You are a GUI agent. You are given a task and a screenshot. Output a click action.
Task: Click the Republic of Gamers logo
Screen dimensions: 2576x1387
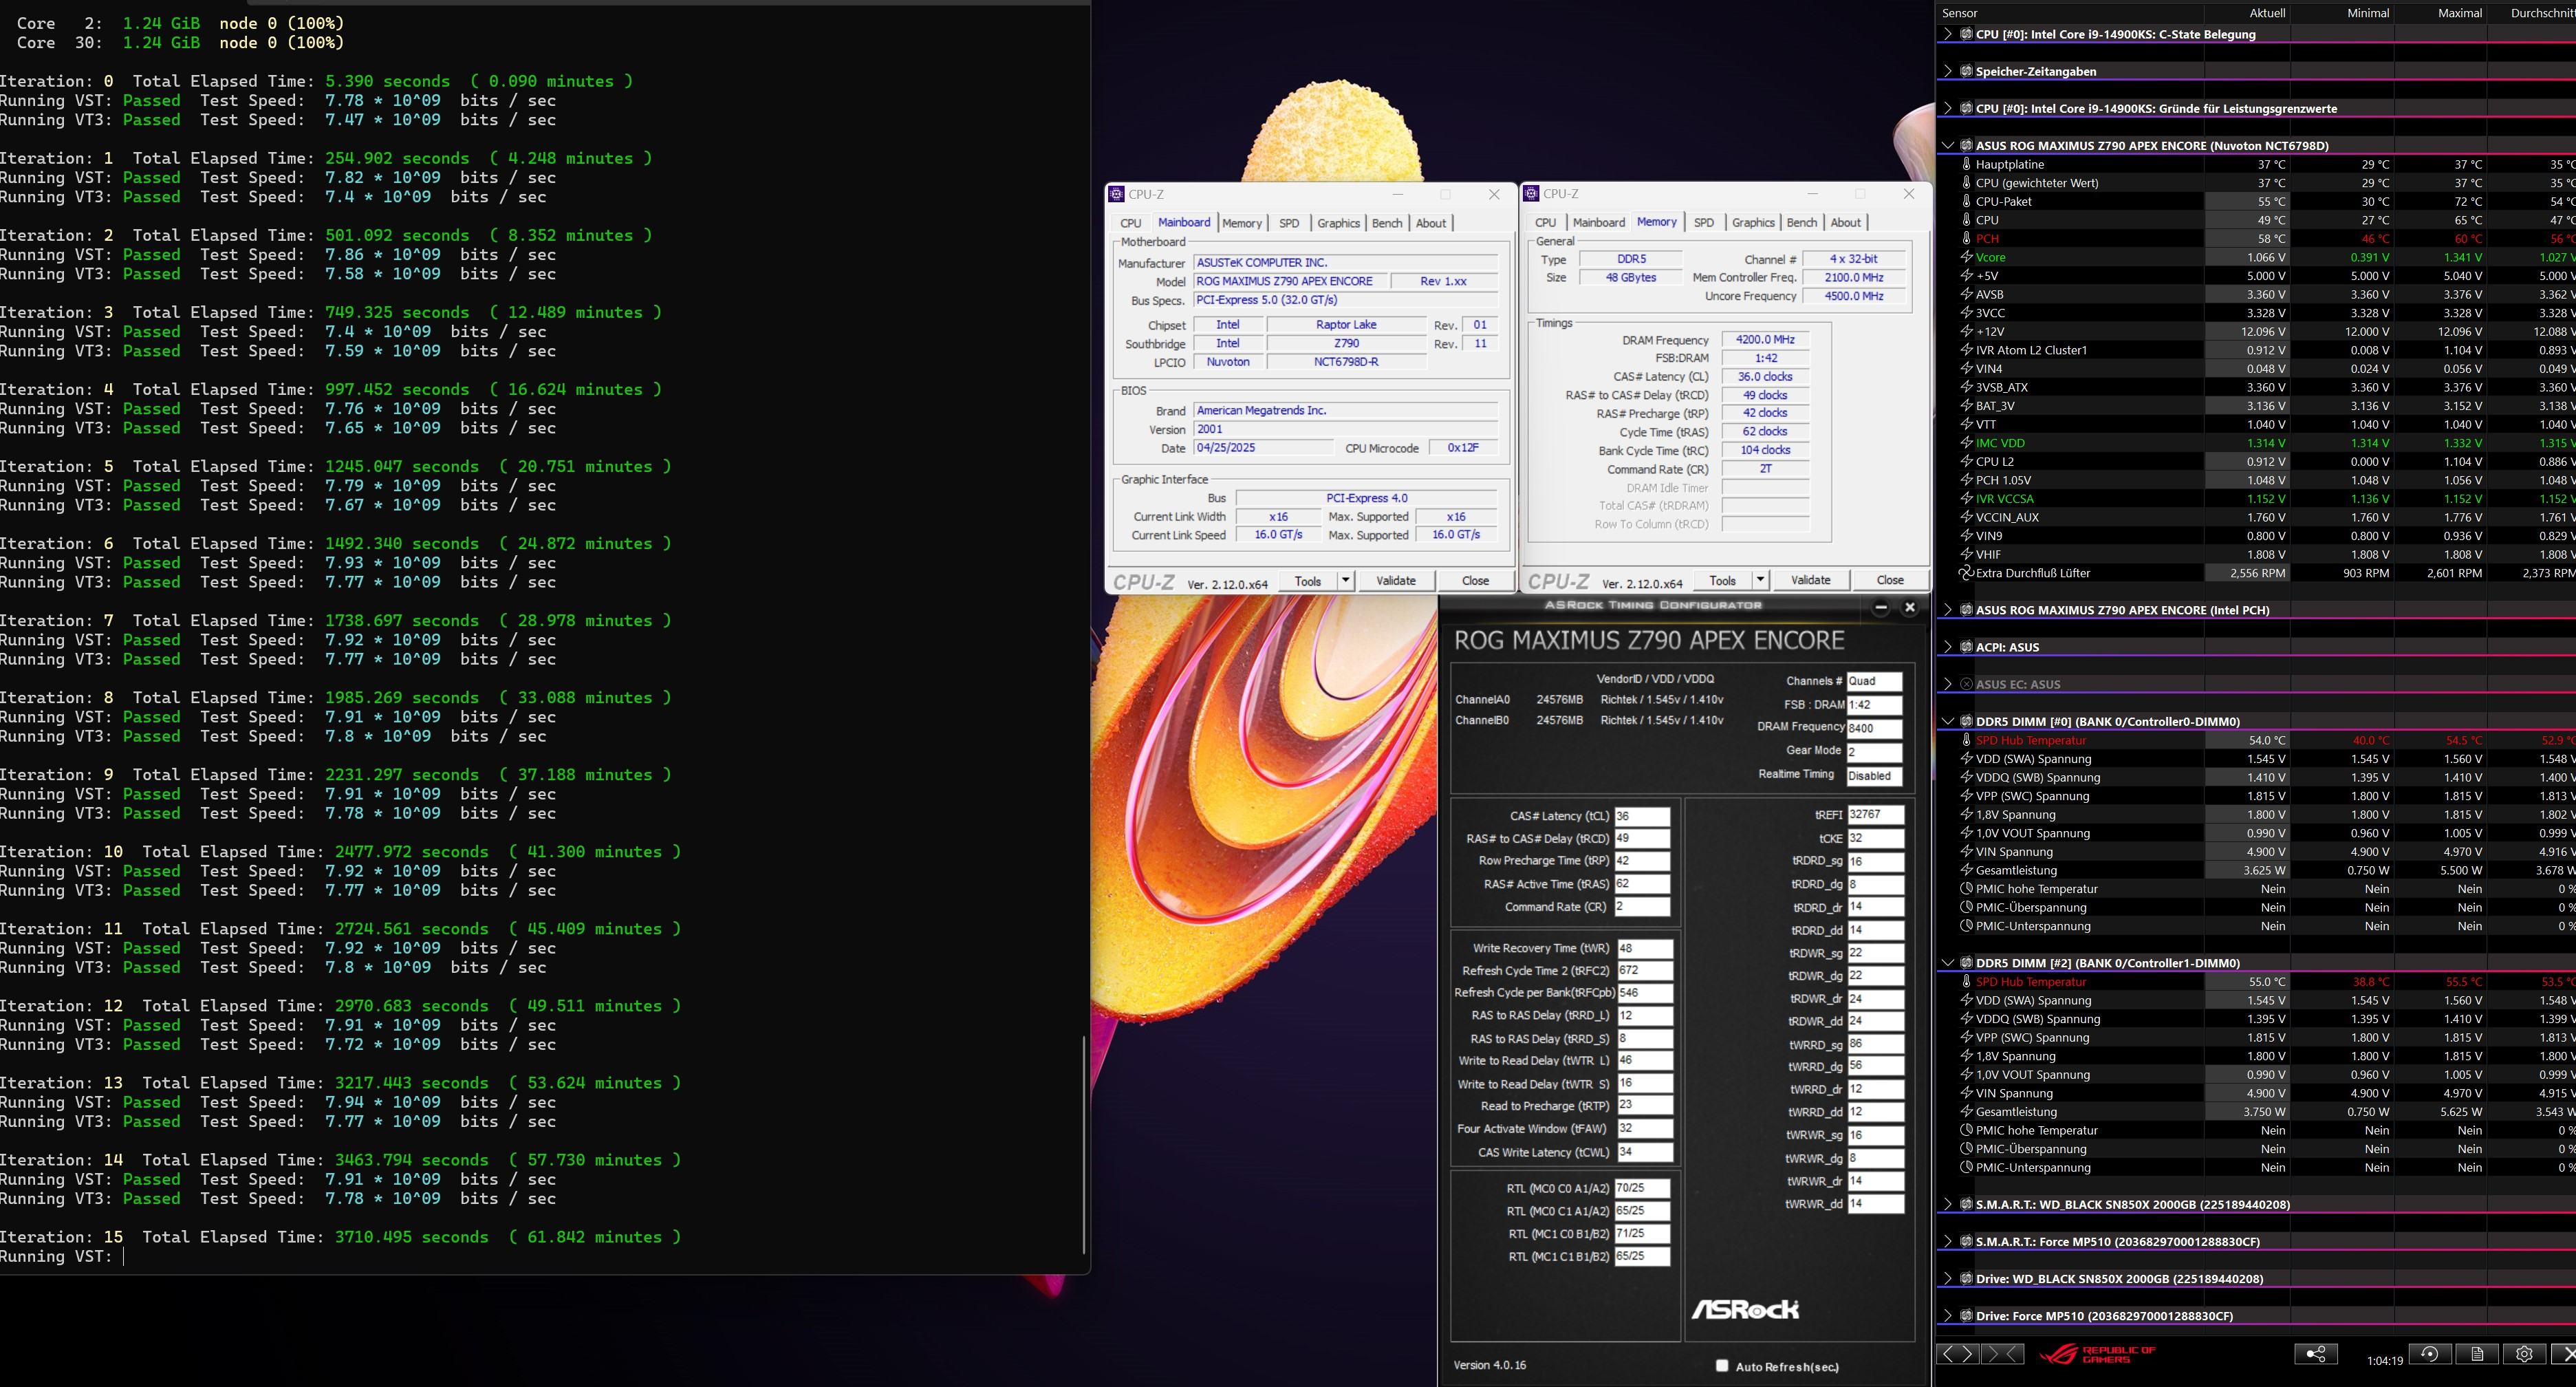(2098, 1354)
